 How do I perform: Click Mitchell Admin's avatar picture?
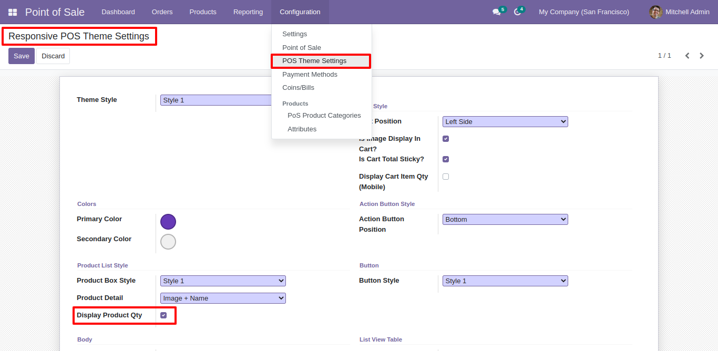(x=655, y=12)
